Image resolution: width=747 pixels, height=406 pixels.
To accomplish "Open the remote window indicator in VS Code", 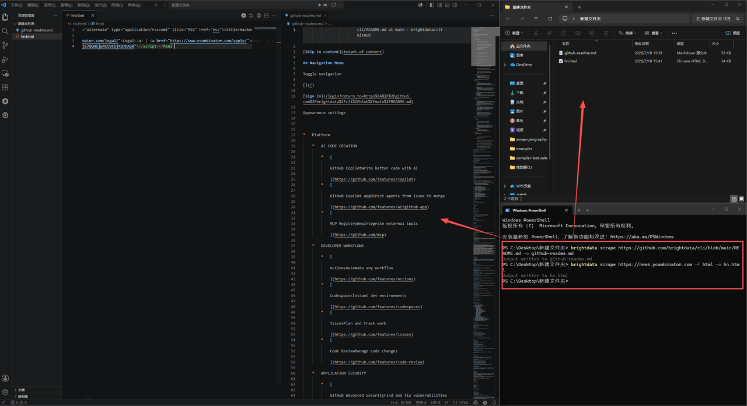I will [x=4, y=403].
